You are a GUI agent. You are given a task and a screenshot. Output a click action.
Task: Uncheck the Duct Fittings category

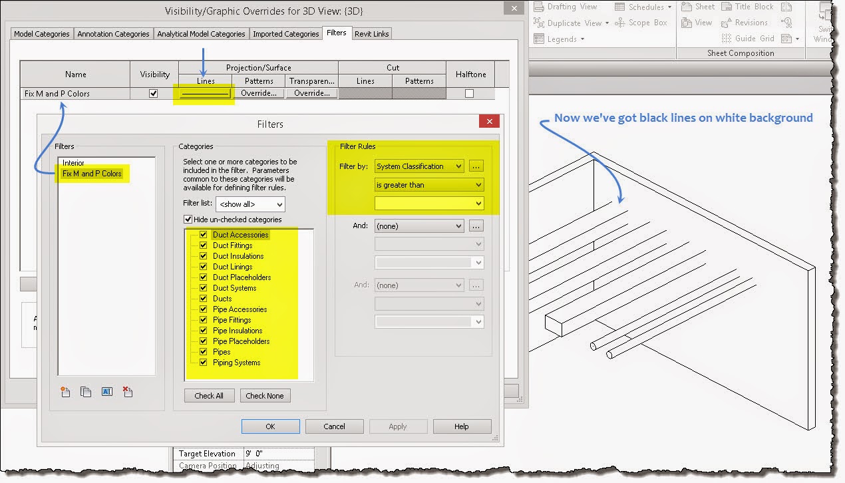[x=203, y=245]
